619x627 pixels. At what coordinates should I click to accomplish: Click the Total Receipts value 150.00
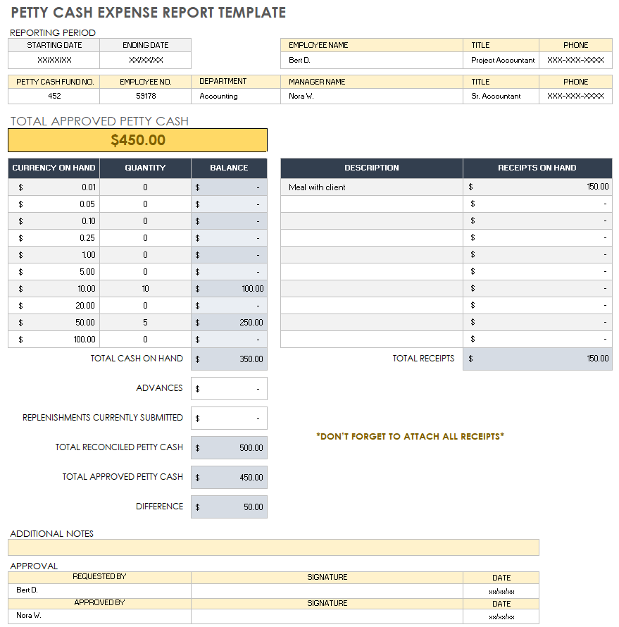coord(537,359)
